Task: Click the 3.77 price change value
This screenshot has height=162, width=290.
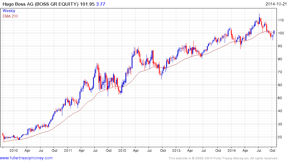Action: (101, 4)
